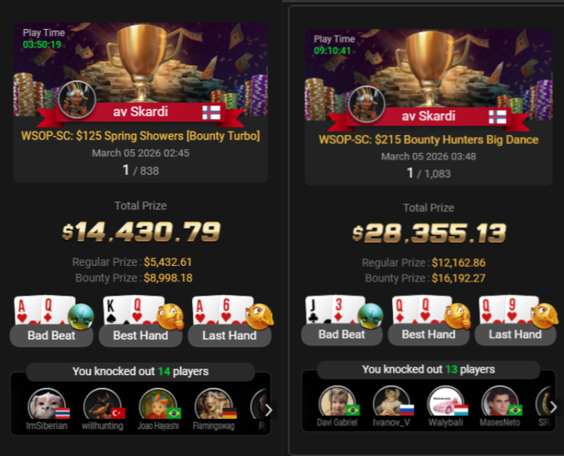Click ImSiberian's avatar

[x=46, y=405]
